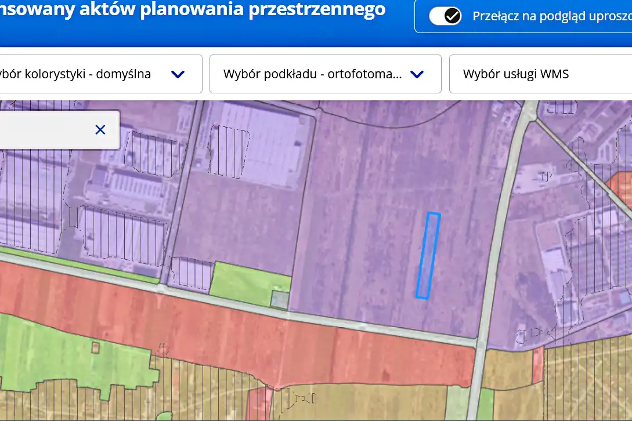Click the chevron arrow in "Wybór podkładu"
The height and width of the screenshot is (421, 632).
tap(417, 74)
